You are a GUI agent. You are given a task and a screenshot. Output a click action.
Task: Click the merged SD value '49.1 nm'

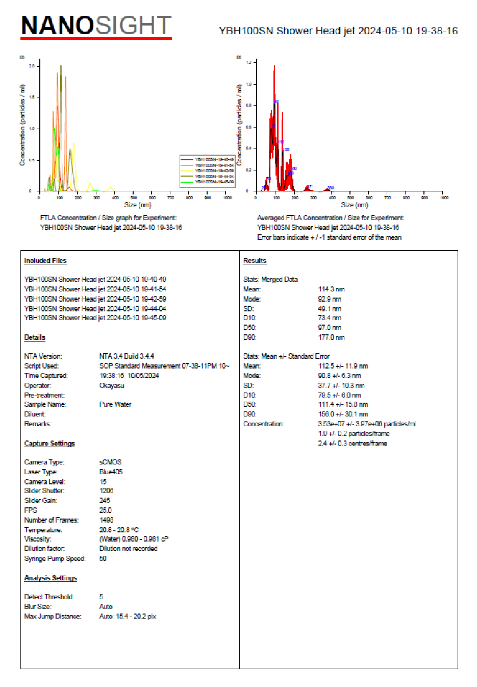point(330,309)
